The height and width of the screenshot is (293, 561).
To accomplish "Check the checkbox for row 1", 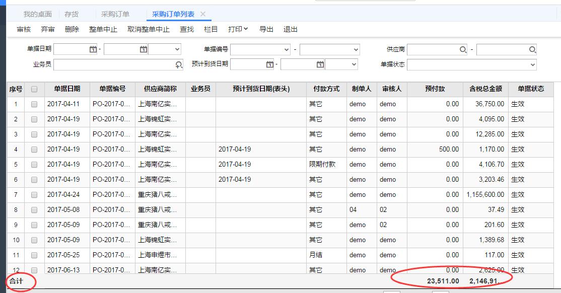I will [34, 104].
